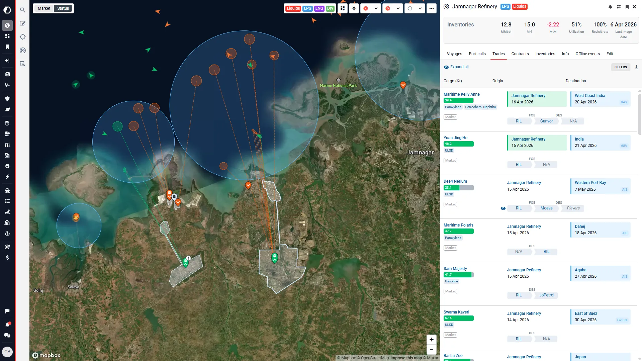Viewport: 642px width, 361px height.
Task: Open the Western Port Bay destination link
Action: coord(590,183)
